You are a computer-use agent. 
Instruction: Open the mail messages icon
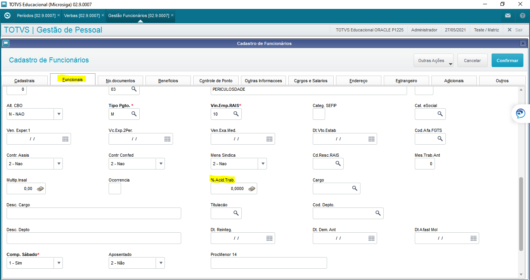(x=508, y=16)
